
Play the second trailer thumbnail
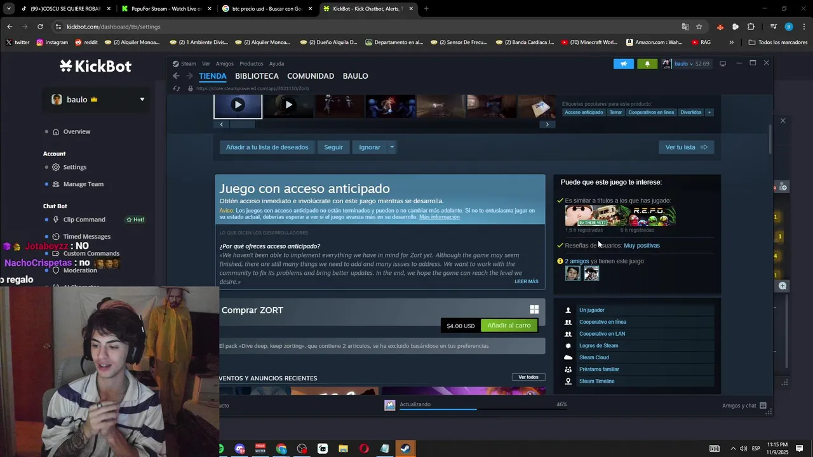click(288, 105)
